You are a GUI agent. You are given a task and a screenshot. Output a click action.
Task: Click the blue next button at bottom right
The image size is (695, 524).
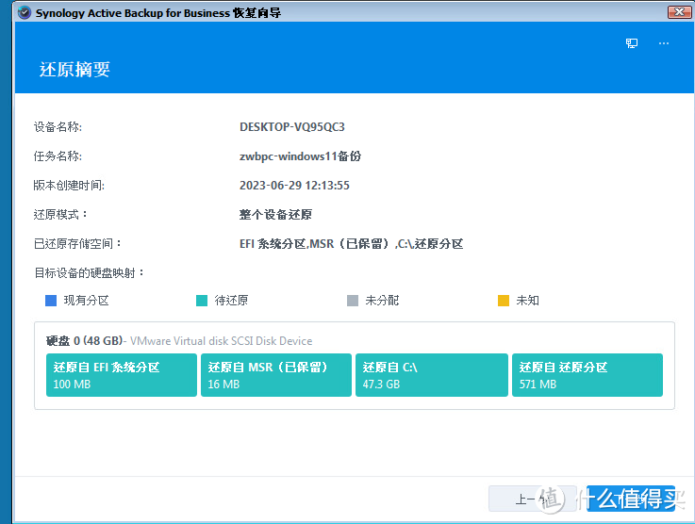[631, 499]
